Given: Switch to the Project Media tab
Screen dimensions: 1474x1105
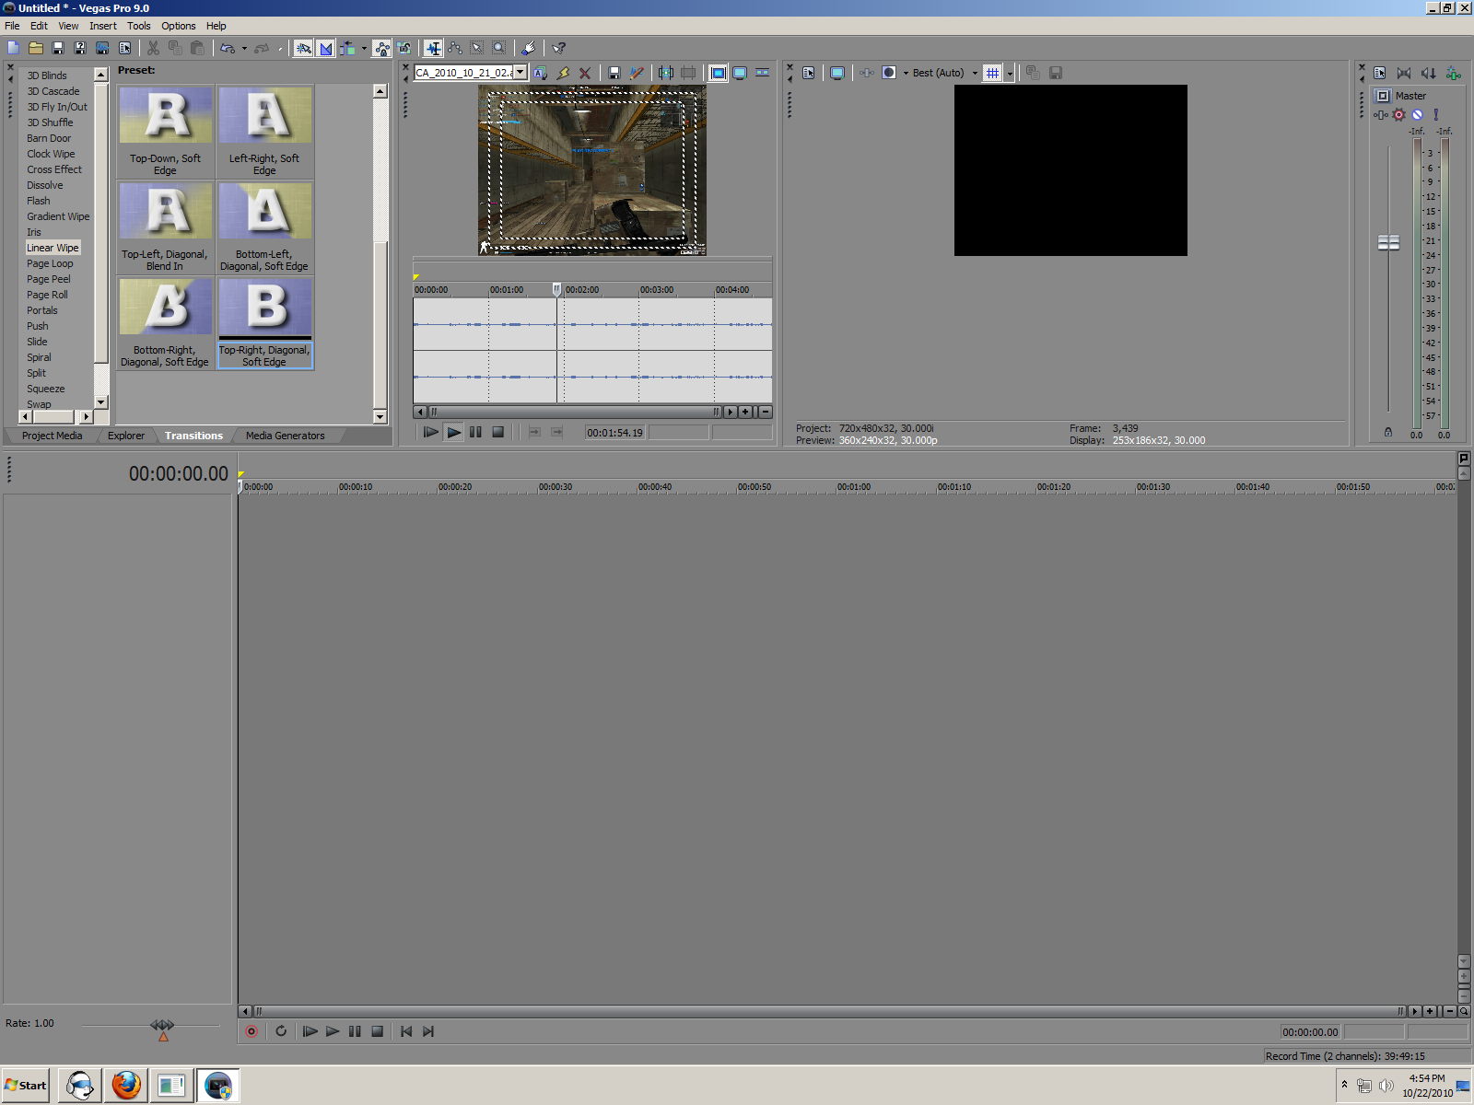Looking at the screenshot, I should 52,436.
